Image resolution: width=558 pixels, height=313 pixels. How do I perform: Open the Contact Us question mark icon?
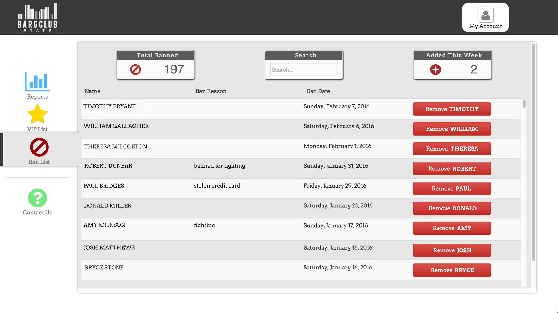(37, 198)
